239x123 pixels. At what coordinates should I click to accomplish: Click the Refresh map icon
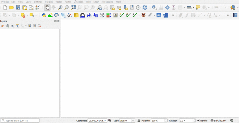pyautogui.click(x=145, y=7)
